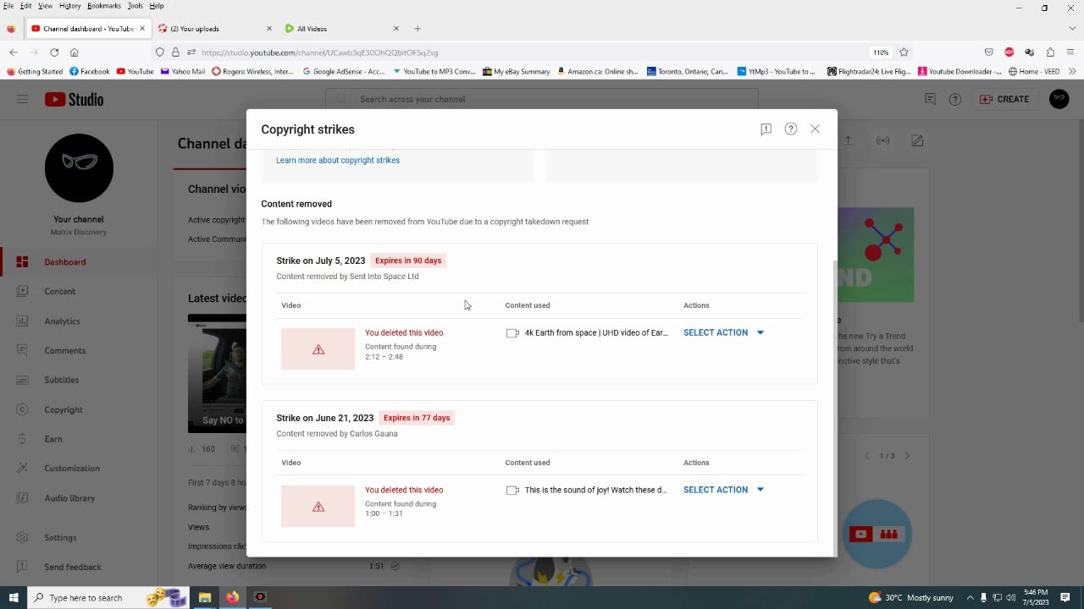
Task: Click the CREATE button
Action: 1004,99
